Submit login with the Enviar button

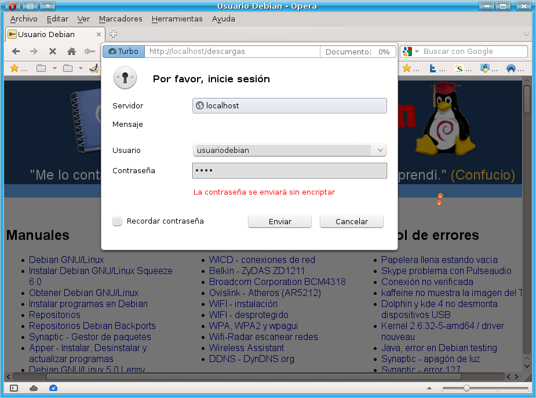tap(280, 221)
